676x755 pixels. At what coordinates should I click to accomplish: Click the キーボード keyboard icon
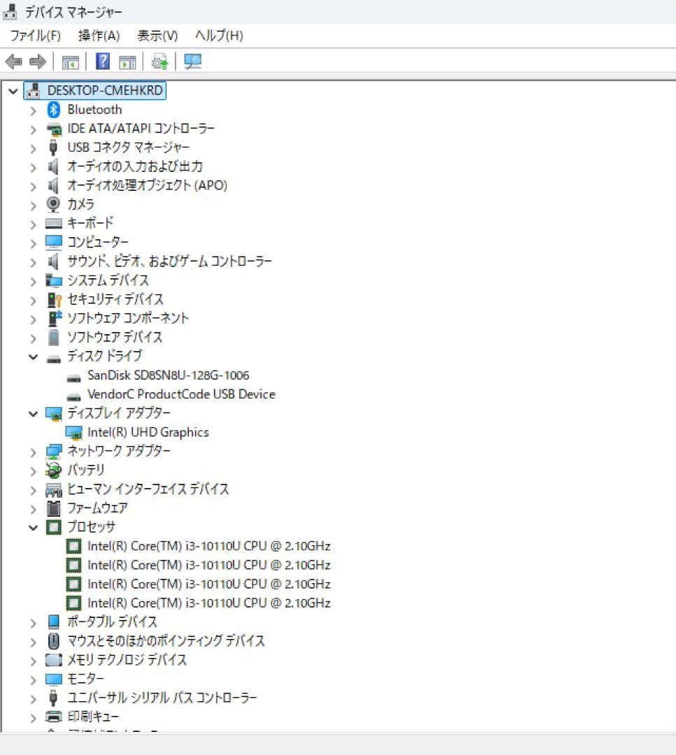pos(53,224)
